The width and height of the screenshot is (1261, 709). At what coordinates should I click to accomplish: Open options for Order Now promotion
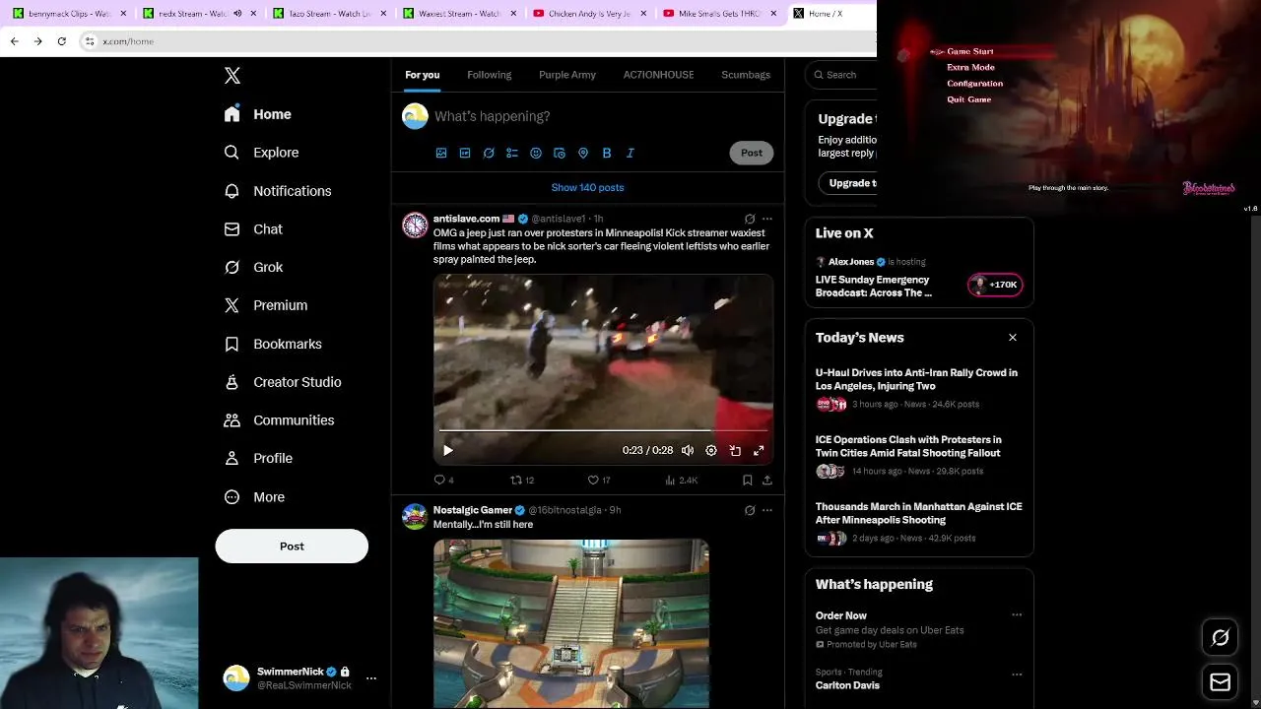coord(1017,615)
